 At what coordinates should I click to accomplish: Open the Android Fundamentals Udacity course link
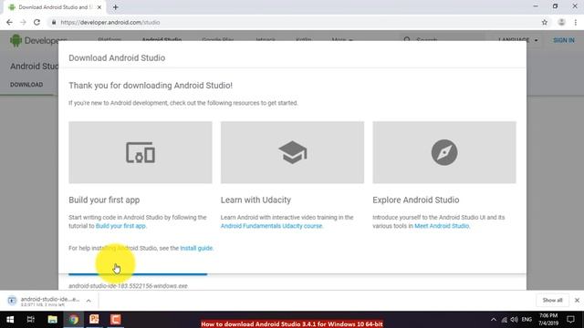tap(271, 226)
